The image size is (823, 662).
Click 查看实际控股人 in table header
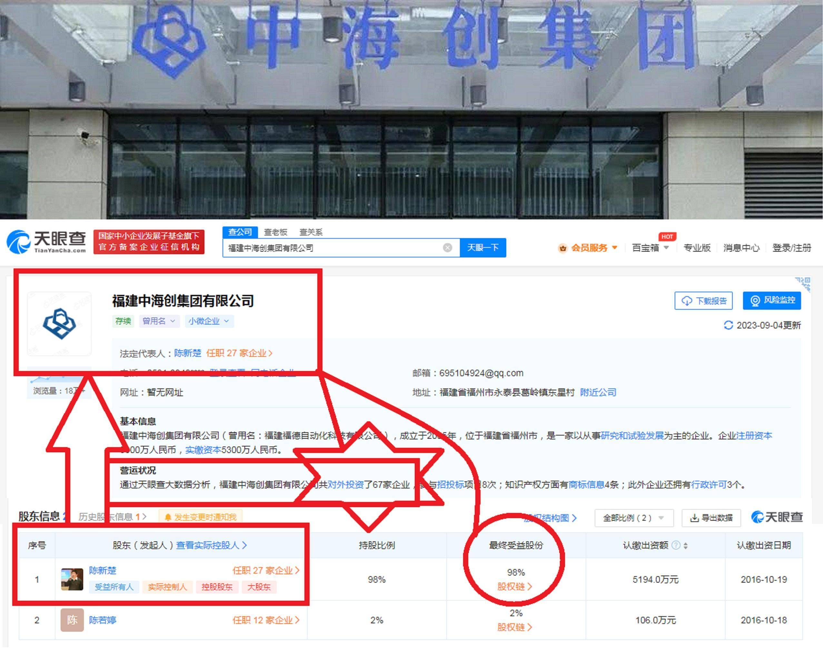(x=212, y=545)
